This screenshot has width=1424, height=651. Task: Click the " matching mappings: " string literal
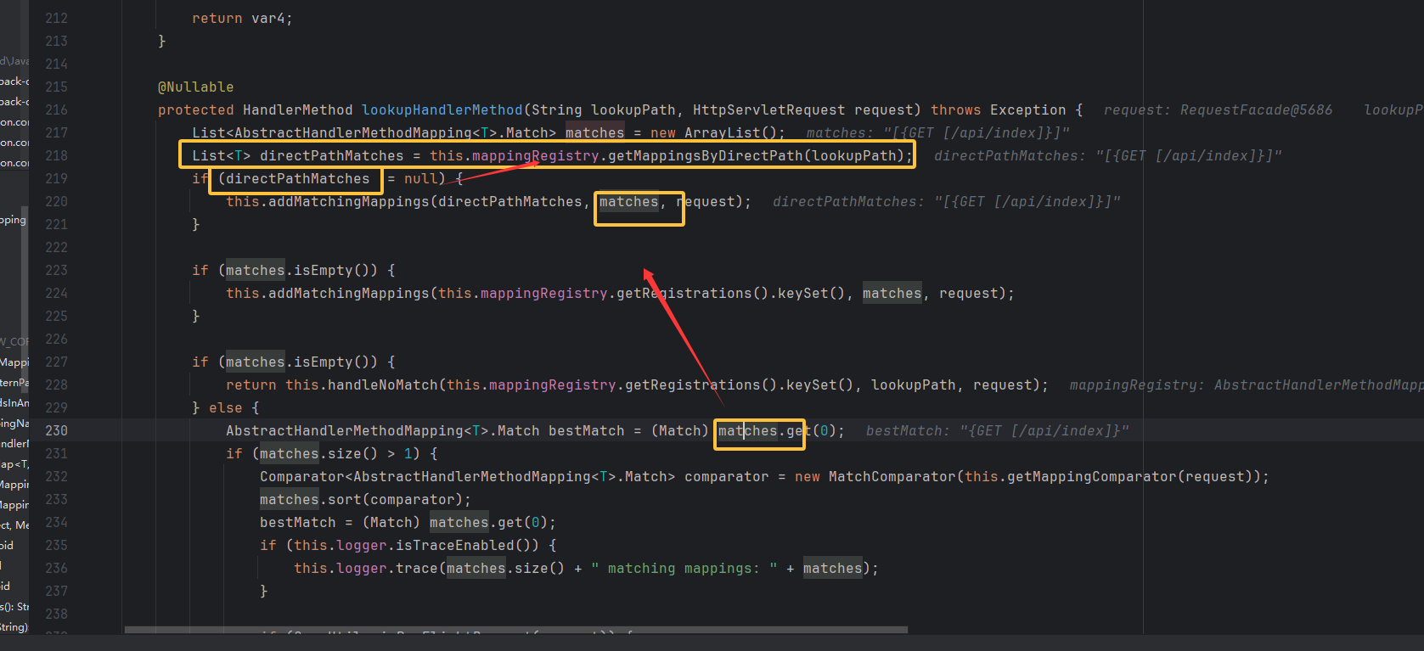click(684, 568)
